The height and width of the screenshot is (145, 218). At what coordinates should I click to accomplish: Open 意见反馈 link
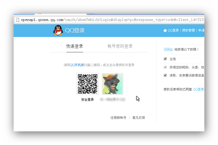pyautogui.click(x=139, y=118)
